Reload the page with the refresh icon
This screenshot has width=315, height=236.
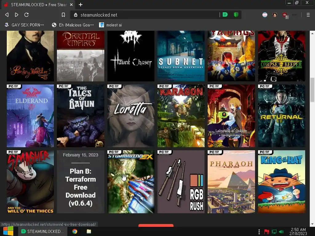26,15
